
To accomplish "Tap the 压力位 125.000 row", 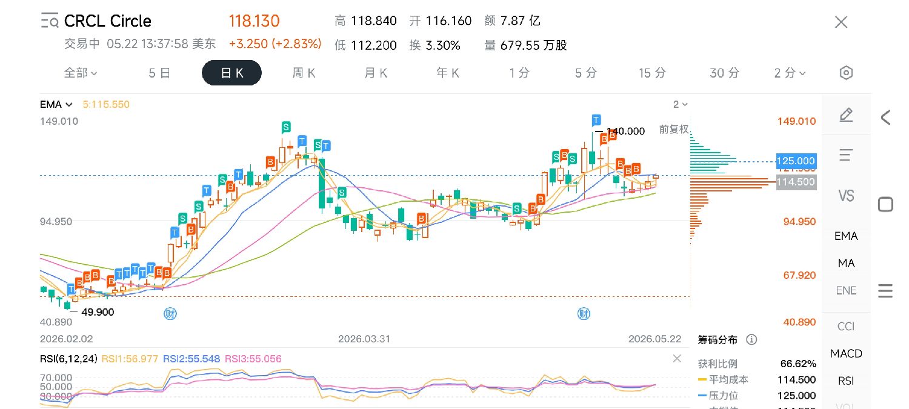I will pyautogui.click(x=757, y=396).
